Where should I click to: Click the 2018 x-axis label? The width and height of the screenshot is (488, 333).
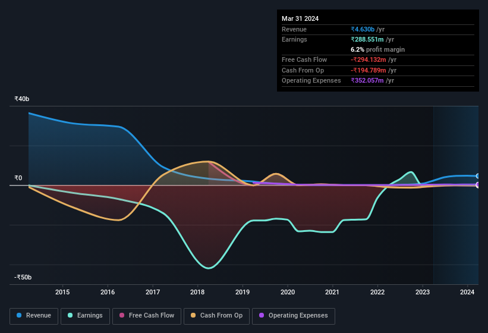click(197, 292)
